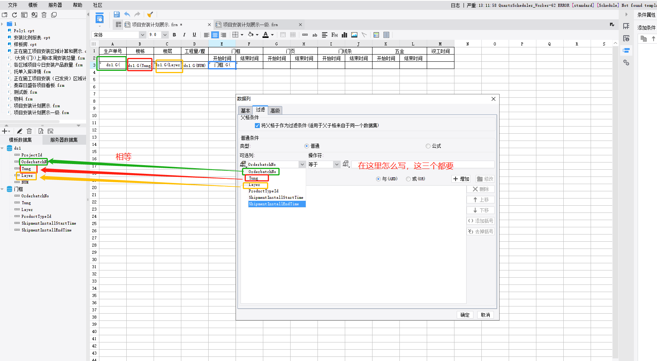
Task: Click the refresh icon in the file panel
Action: click(14, 15)
